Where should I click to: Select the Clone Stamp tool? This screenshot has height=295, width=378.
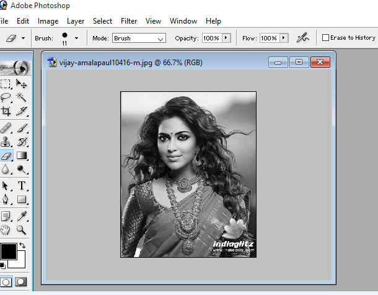coord(6,142)
